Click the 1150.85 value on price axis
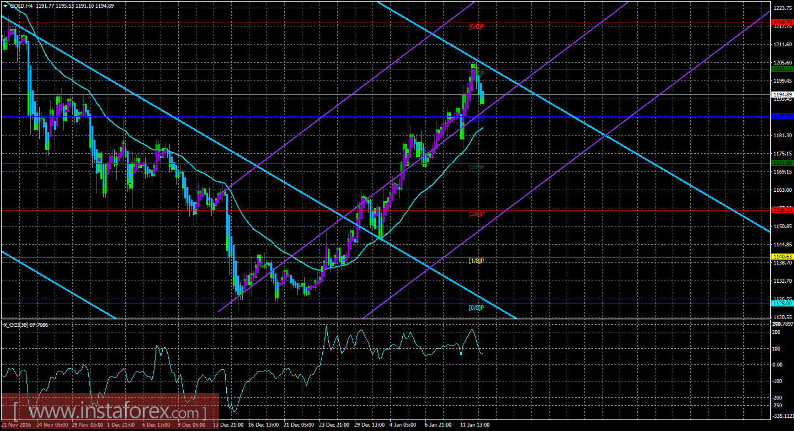 pos(783,227)
